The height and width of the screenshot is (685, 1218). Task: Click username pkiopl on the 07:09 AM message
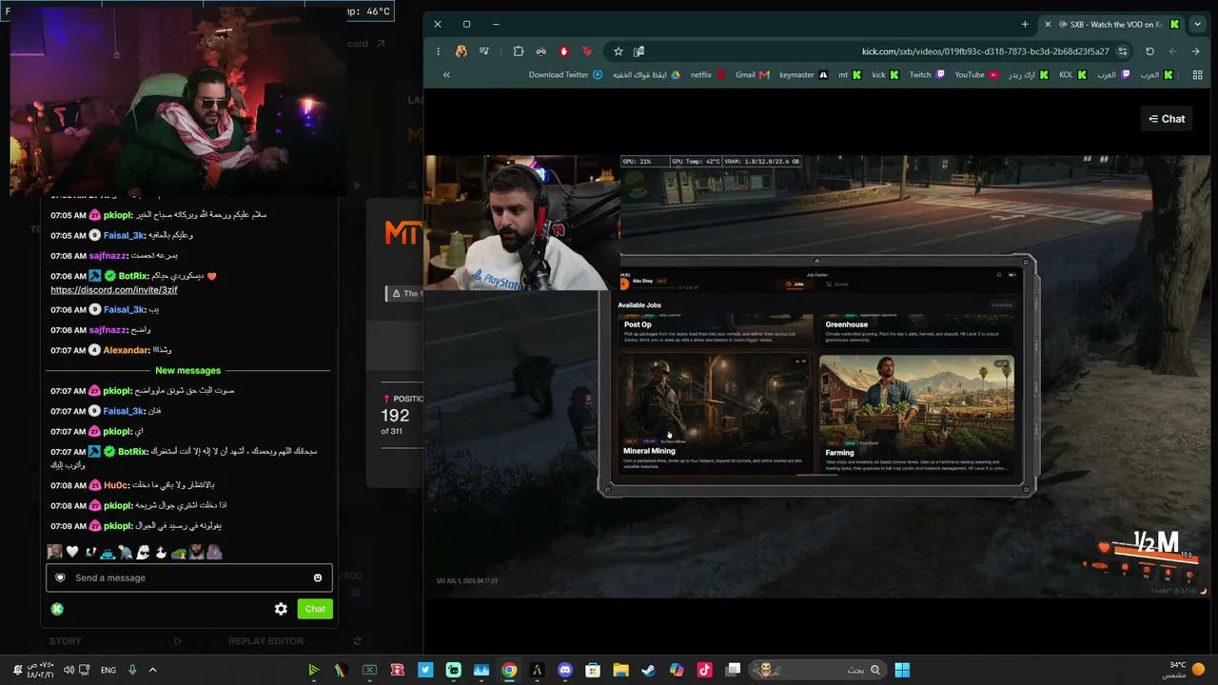(x=118, y=526)
